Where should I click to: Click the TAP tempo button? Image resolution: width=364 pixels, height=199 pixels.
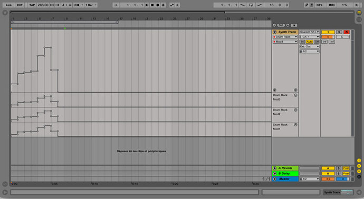[32, 5]
